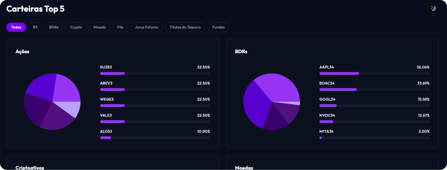
Task: Click the ABEV3 progress bar
Action: tap(155, 89)
